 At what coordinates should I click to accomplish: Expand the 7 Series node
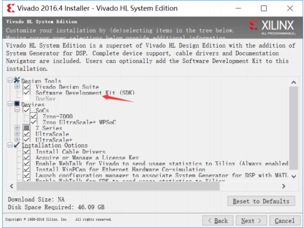coord(17,127)
